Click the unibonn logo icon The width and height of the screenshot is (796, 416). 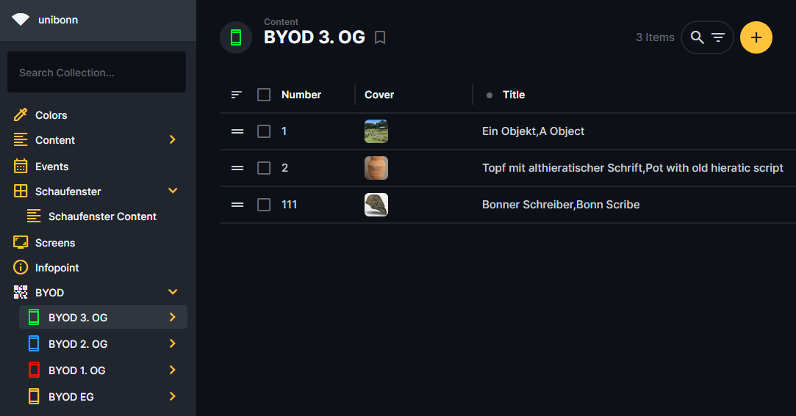point(21,20)
